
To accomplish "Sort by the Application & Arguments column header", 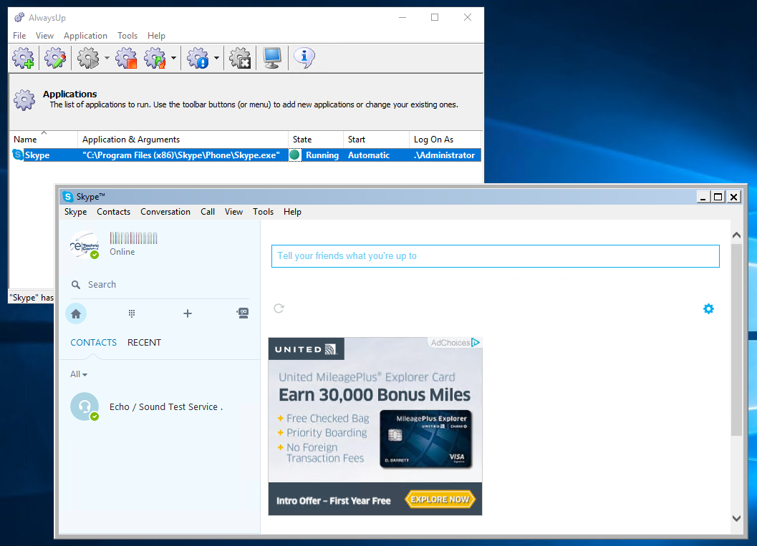I will 183,140.
